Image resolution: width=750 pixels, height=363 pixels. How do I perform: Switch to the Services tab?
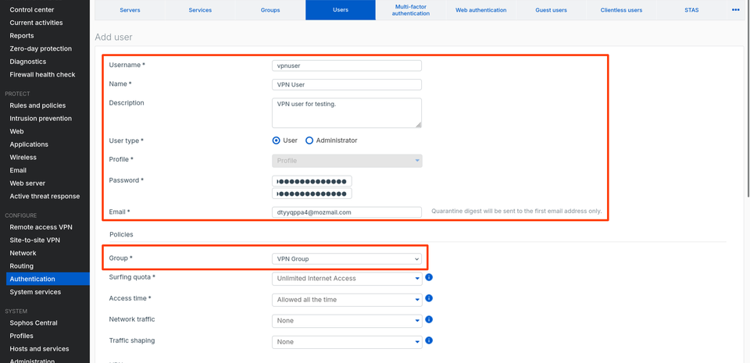200,10
